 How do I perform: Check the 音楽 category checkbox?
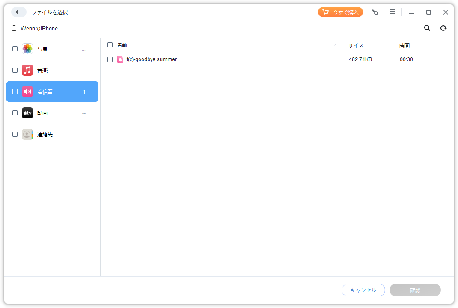tap(15, 70)
